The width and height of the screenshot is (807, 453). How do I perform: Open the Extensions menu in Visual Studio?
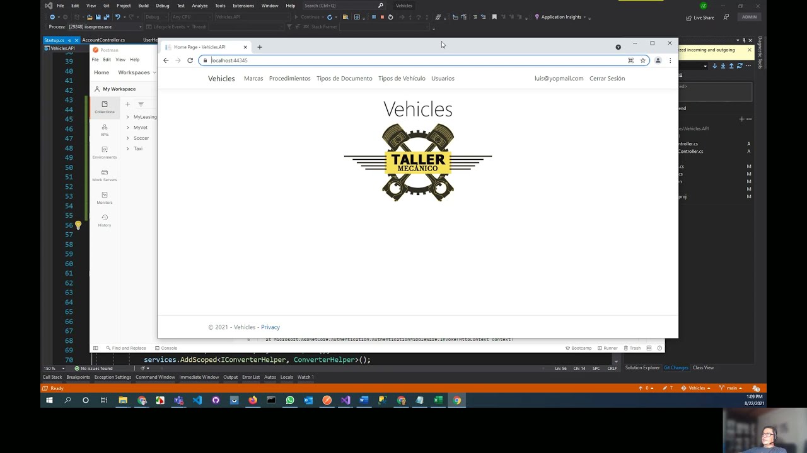click(x=243, y=6)
